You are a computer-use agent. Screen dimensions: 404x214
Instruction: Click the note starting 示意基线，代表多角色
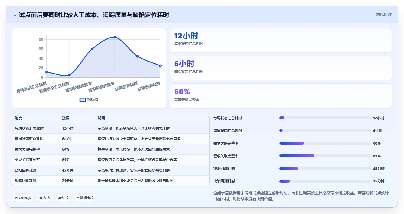(x=134, y=128)
